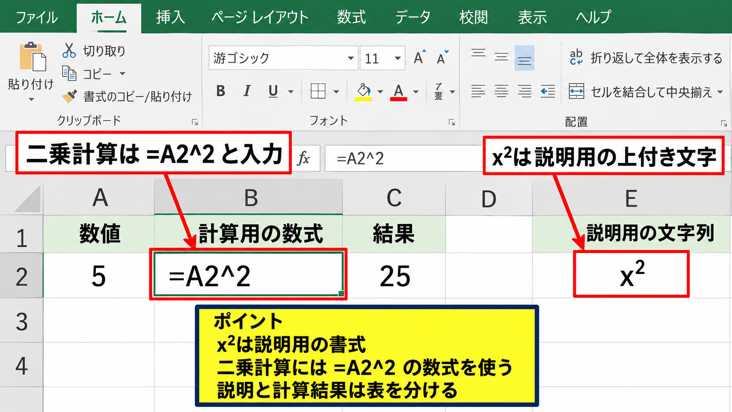
Task: Click the Format Painter (書式のコピー/貼り付け) brush
Action: click(x=69, y=96)
